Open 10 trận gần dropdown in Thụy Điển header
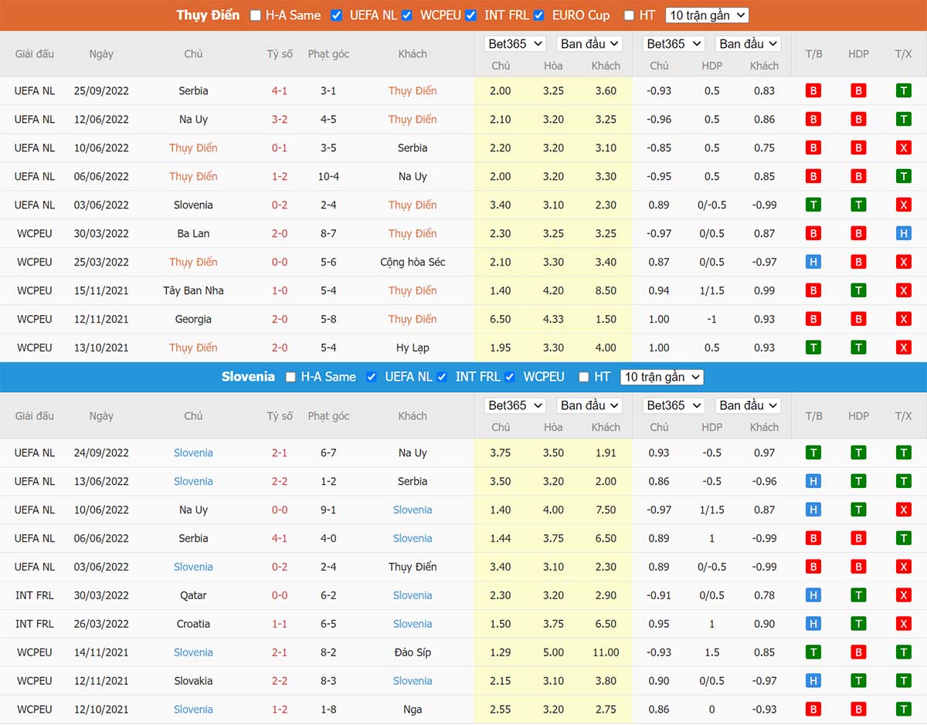The image size is (927, 725). point(707,15)
